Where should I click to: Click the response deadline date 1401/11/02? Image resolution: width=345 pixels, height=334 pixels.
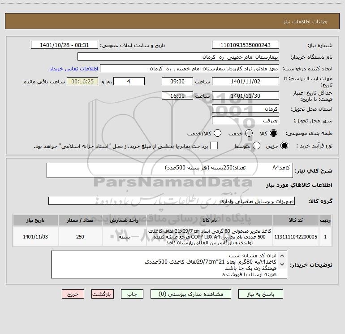[x=246, y=81]
